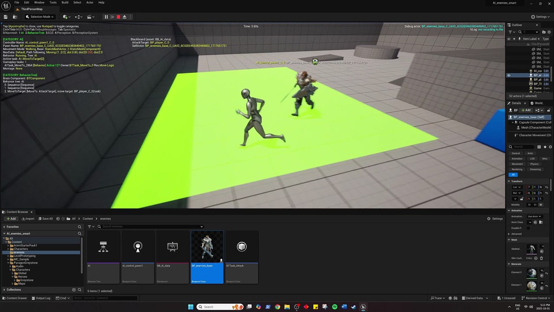
Task: Open the blueprints toolbar dropdown
Action: [x=79, y=17]
